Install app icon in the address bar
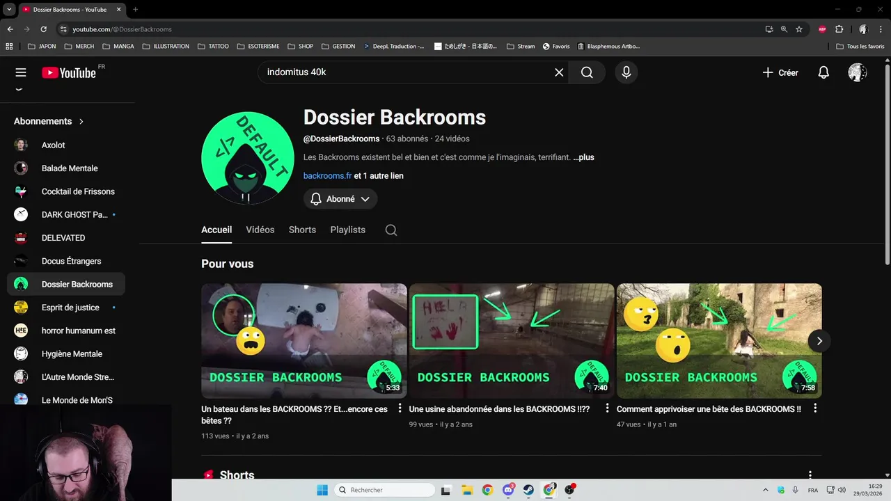The width and height of the screenshot is (891, 501). point(769,29)
